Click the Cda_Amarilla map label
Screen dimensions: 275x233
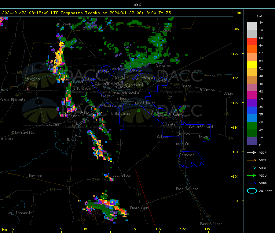[x=23, y=133]
